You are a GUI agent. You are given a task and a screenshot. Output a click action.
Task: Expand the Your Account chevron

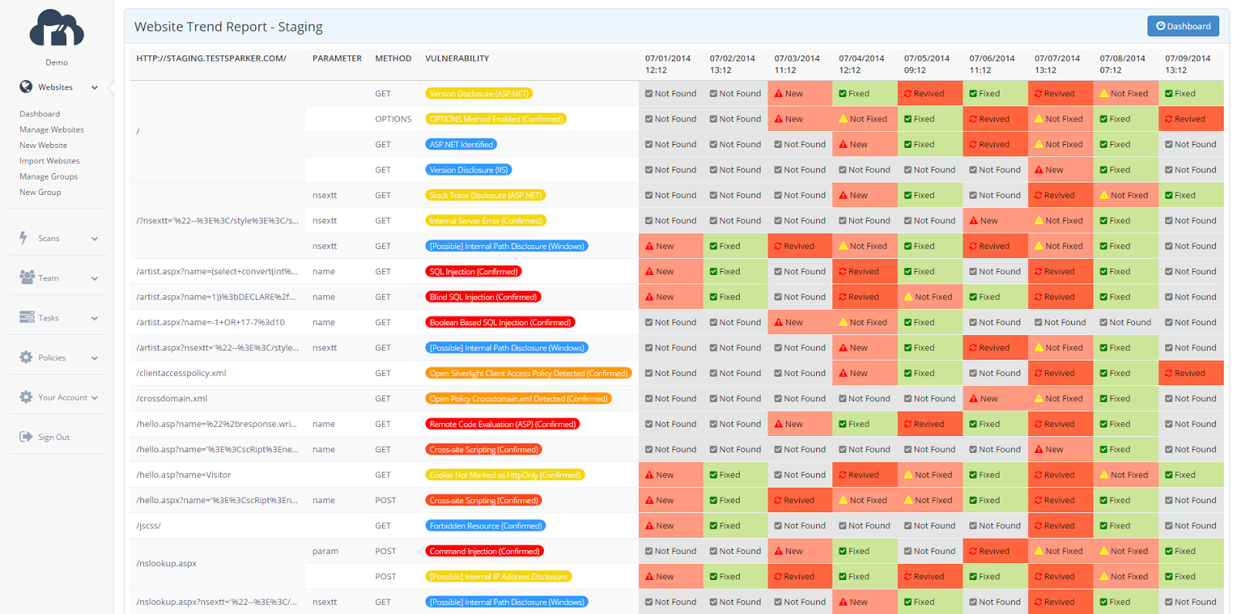(x=95, y=398)
